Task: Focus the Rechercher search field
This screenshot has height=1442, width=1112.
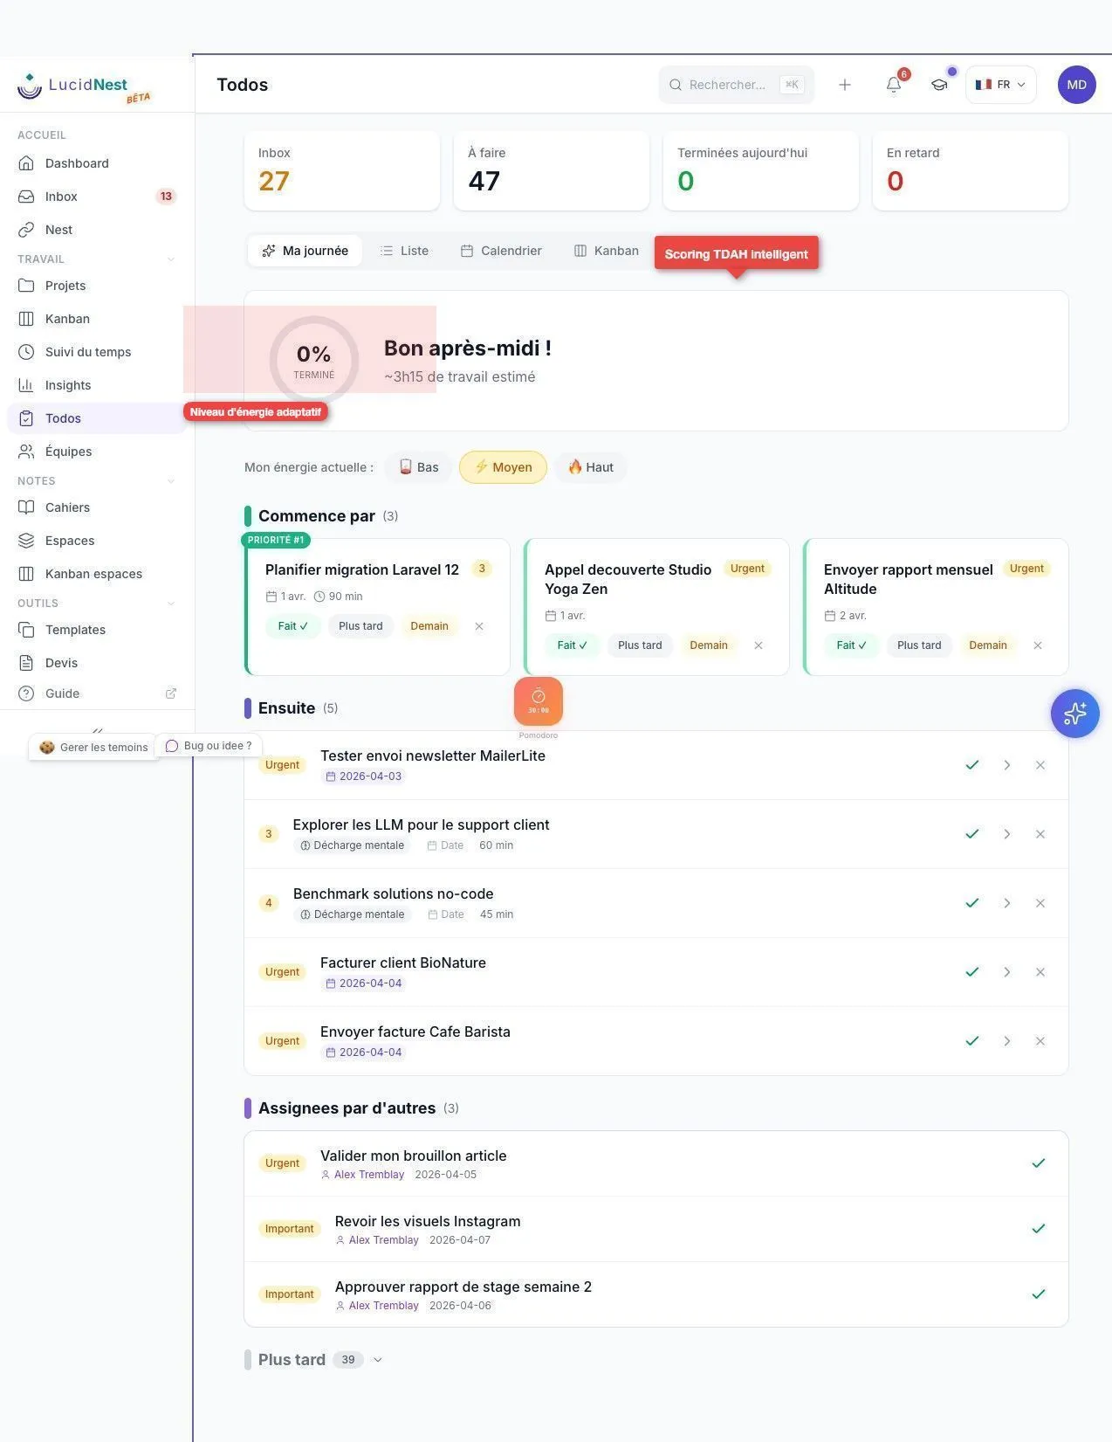Action: (737, 85)
